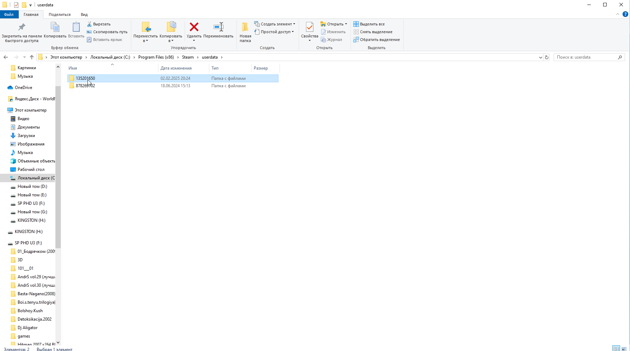Open SP PHD U3 (F:) under Этот компьютер
Image resolution: width=630 pixels, height=351 pixels.
pyautogui.click(x=31, y=203)
